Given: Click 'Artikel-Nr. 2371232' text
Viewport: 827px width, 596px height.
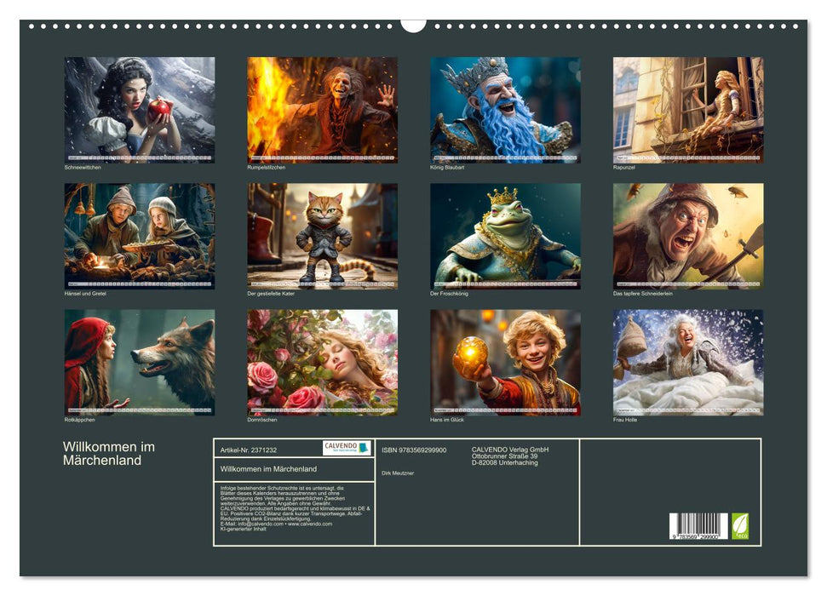Looking at the screenshot, I should pyautogui.click(x=249, y=450).
